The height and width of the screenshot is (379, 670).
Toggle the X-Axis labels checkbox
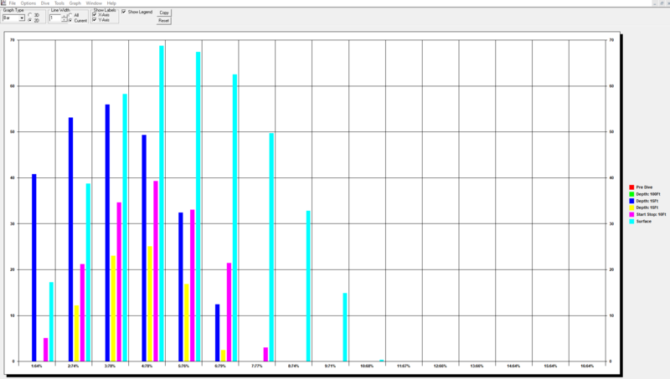point(95,15)
